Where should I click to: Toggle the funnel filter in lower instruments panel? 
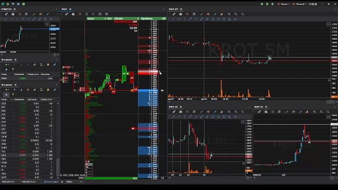click(13, 94)
